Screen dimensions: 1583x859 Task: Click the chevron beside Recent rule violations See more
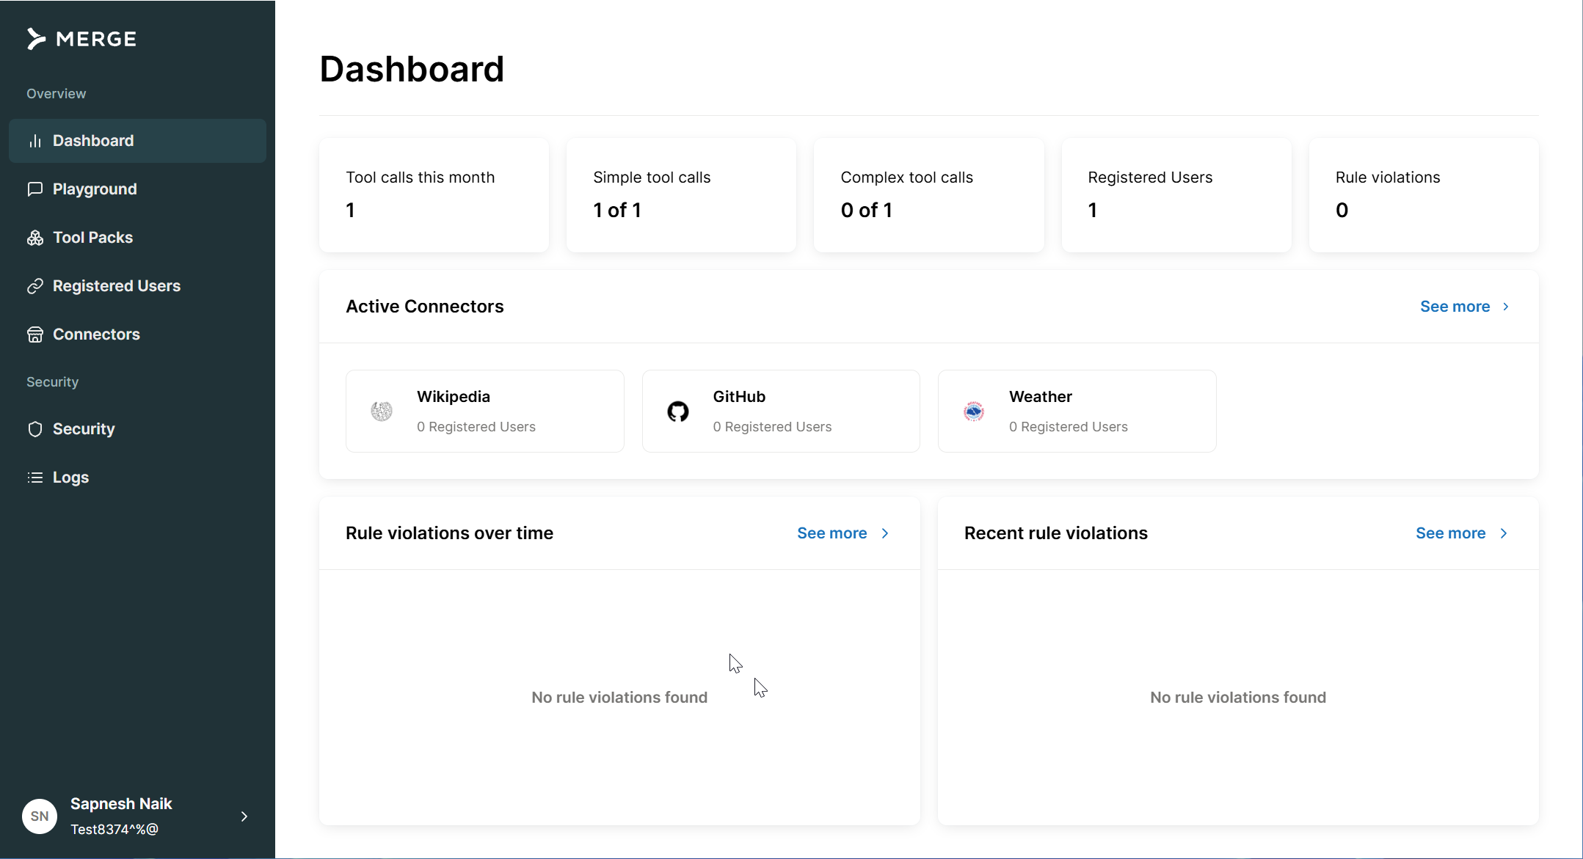[x=1504, y=533]
